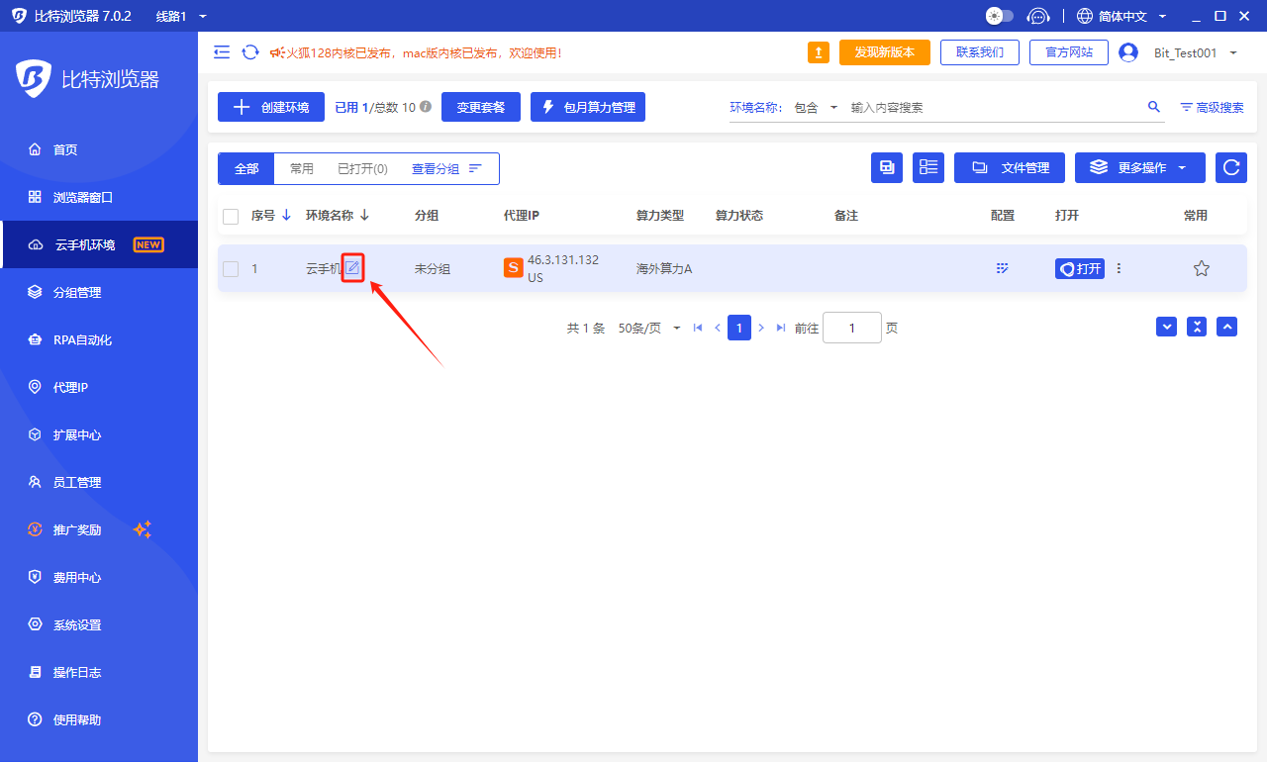Image resolution: width=1267 pixels, height=762 pixels.
Task: Click the 创建环境 button
Action: click(271, 107)
